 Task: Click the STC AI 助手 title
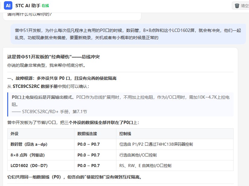28,6
